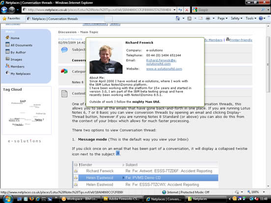
Task: Open the Tools menu dropdown
Action: [251, 18]
